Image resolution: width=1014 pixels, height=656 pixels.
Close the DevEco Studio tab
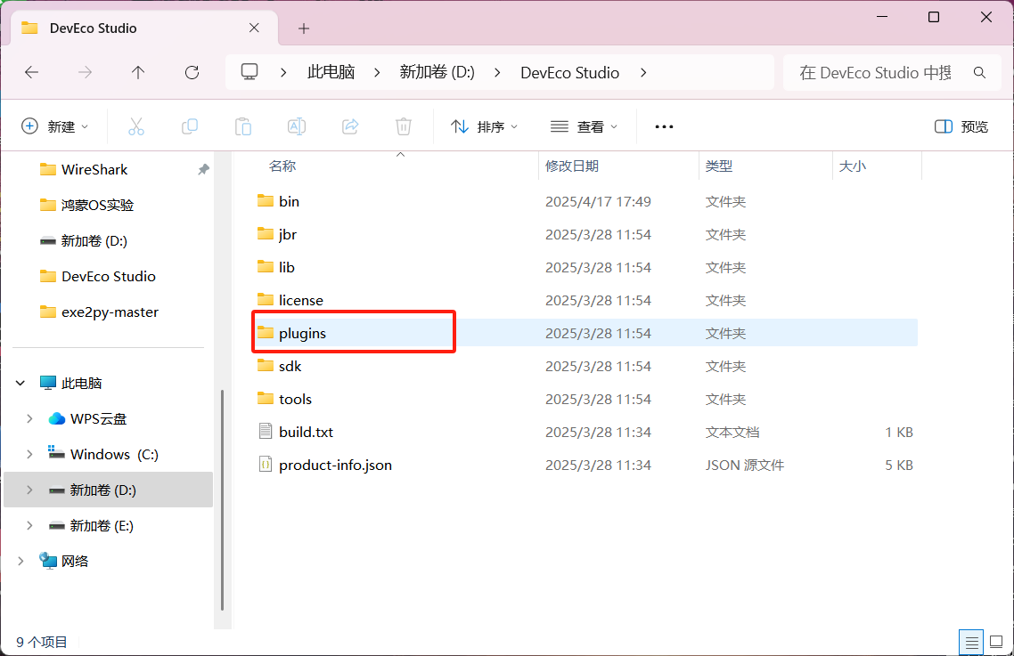coord(254,28)
